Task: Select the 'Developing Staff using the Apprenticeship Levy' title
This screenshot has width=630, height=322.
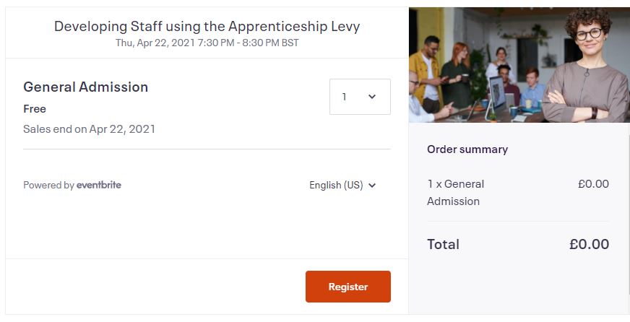Action: click(207, 27)
